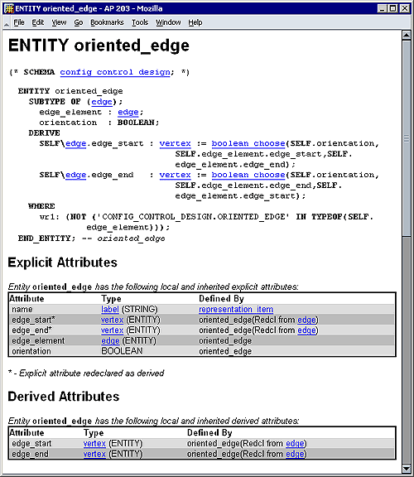
Task: Click the 'orientation' attribute cell
Action: pyautogui.click(x=31, y=351)
